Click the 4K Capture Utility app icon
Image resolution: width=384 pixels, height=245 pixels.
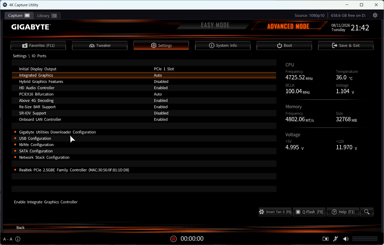pyautogui.click(x=5, y=5)
